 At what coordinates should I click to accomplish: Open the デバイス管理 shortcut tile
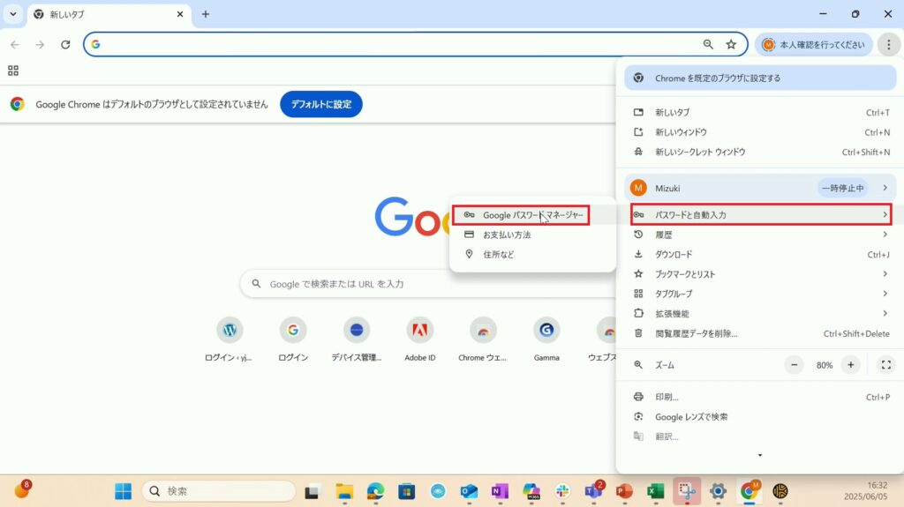point(357,340)
